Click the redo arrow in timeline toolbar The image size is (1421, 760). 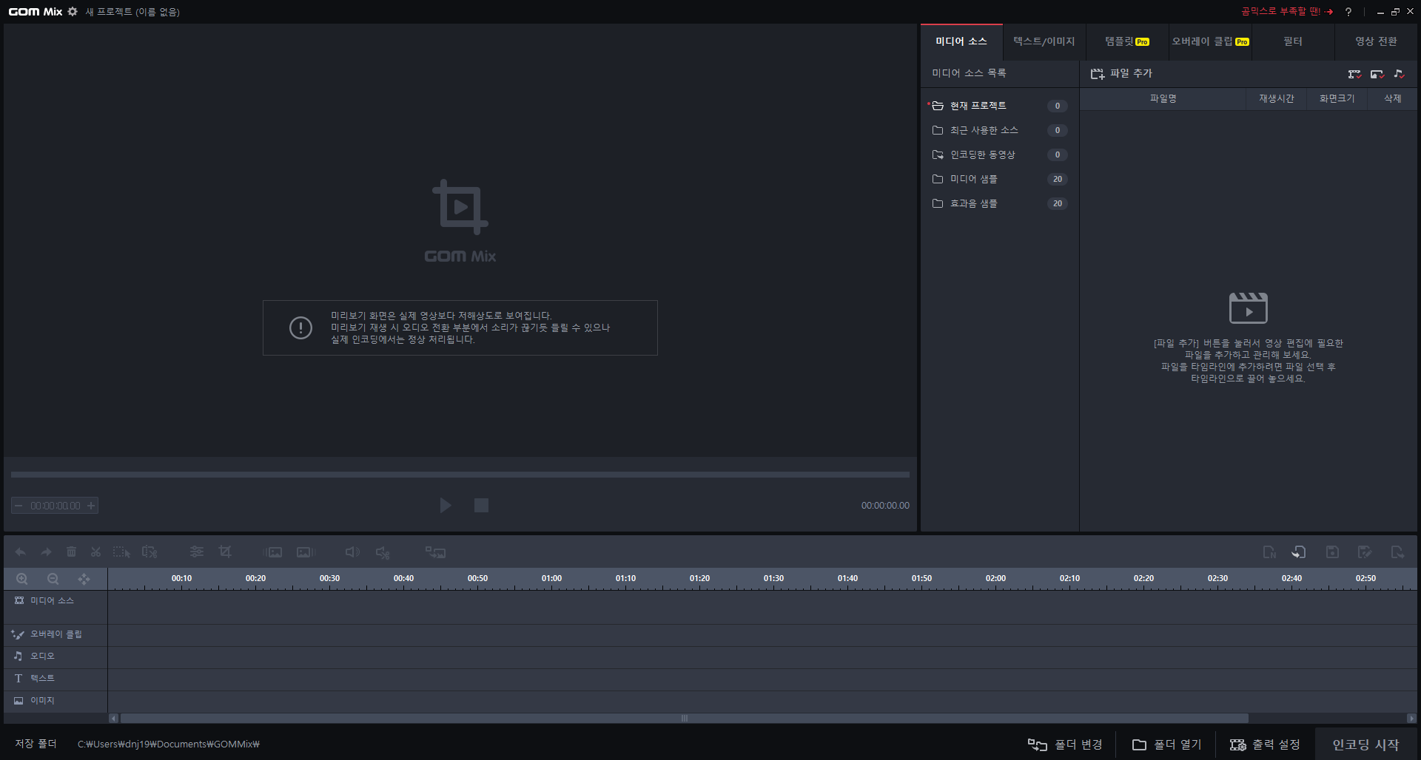click(46, 552)
